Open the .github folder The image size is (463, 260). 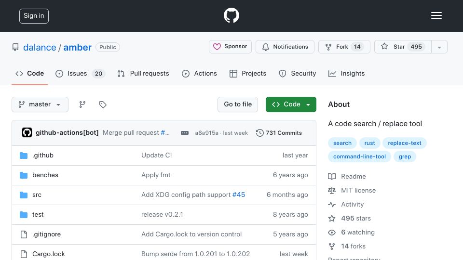point(43,156)
